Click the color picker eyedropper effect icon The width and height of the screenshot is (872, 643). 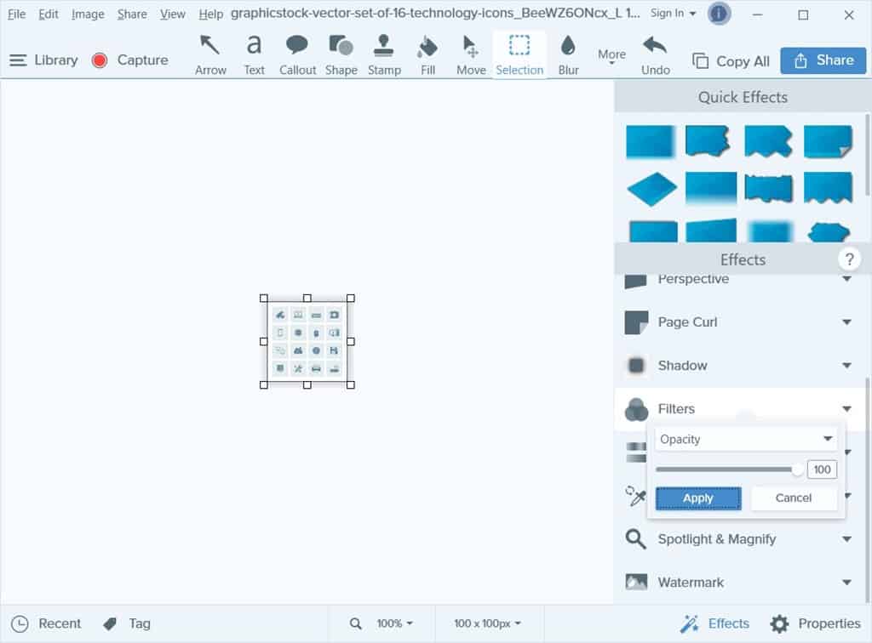635,495
